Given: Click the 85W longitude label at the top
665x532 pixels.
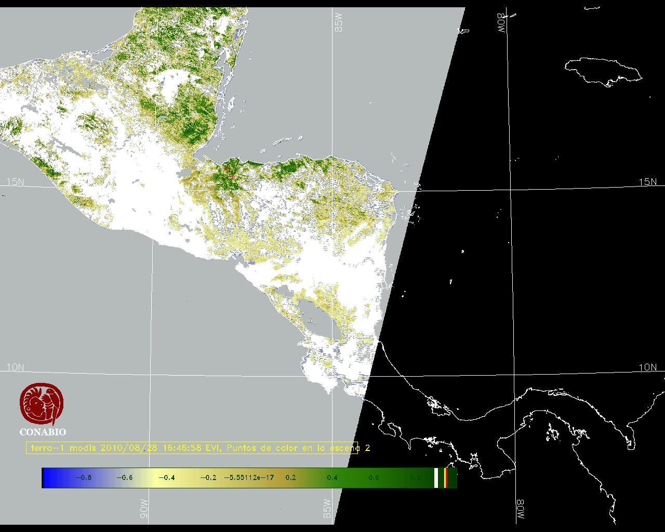Looking at the screenshot, I should pyautogui.click(x=339, y=23).
